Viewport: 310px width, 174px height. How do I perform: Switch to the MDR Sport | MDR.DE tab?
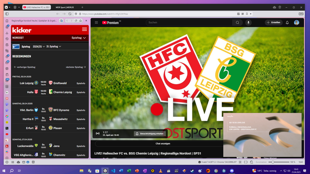pyautogui.click(x=64, y=7)
